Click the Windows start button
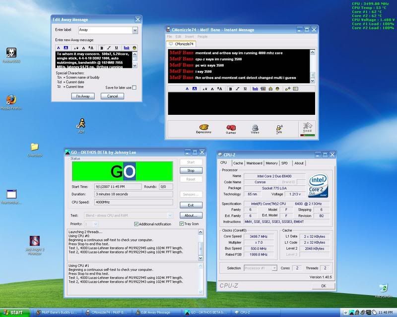 tap(15, 313)
